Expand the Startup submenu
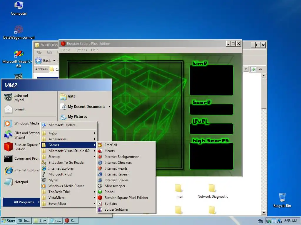The height and width of the screenshot is (225, 301). pos(69,157)
